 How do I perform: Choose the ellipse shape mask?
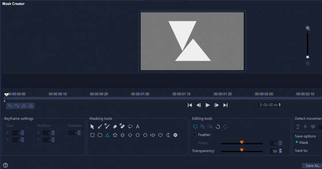(x=100, y=135)
